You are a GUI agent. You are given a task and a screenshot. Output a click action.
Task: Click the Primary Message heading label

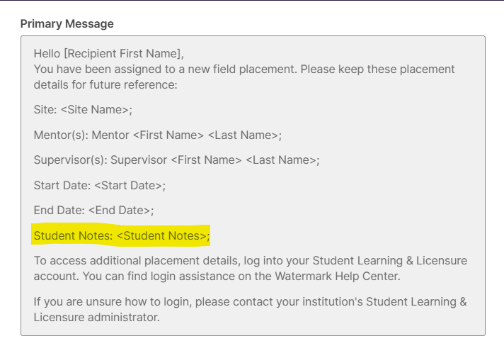(67, 24)
